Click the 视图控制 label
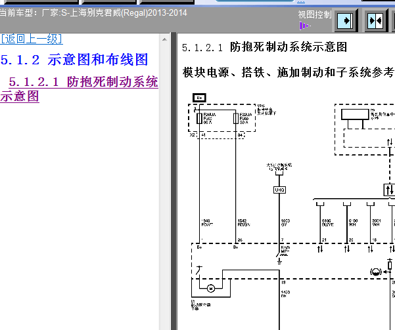Screen dimensions: 395x330 (x=315, y=14)
